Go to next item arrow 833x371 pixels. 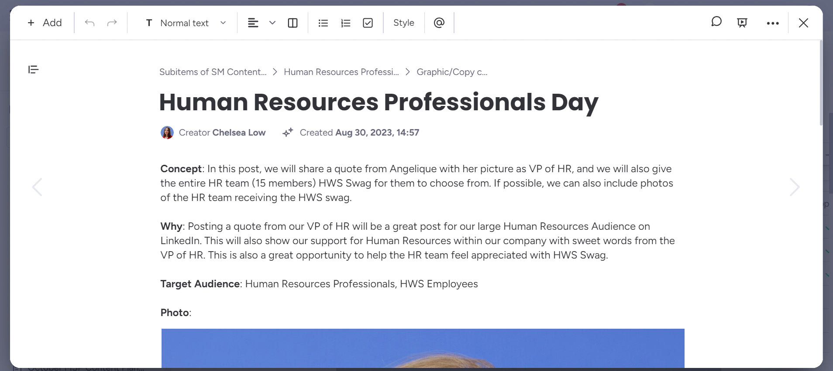pyautogui.click(x=795, y=187)
